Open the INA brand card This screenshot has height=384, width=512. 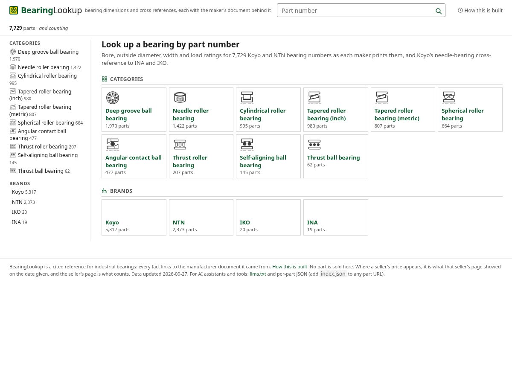pyautogui.click(x=336, y=217)
